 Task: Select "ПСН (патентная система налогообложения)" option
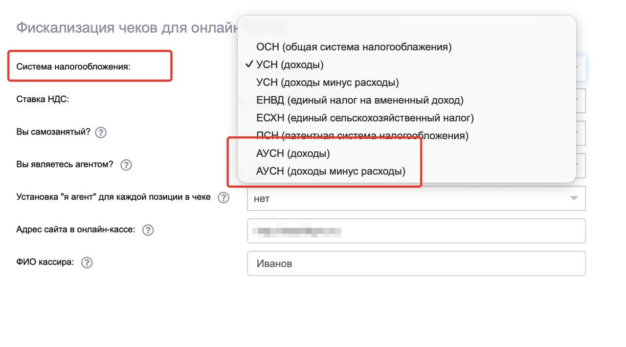pos(362,135)
